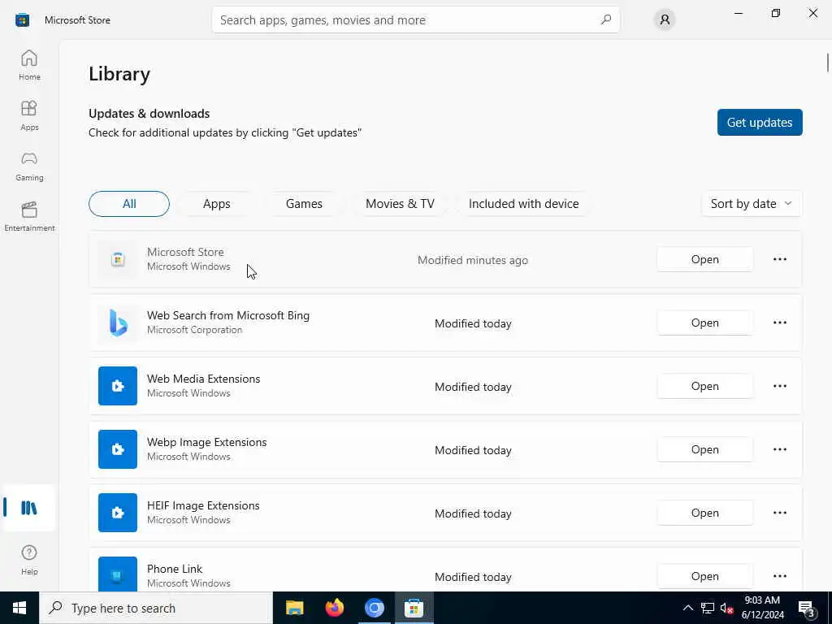Click the Web Media Extensions app icon
This screenshot has width=832, height=624.
click(118, 386)
